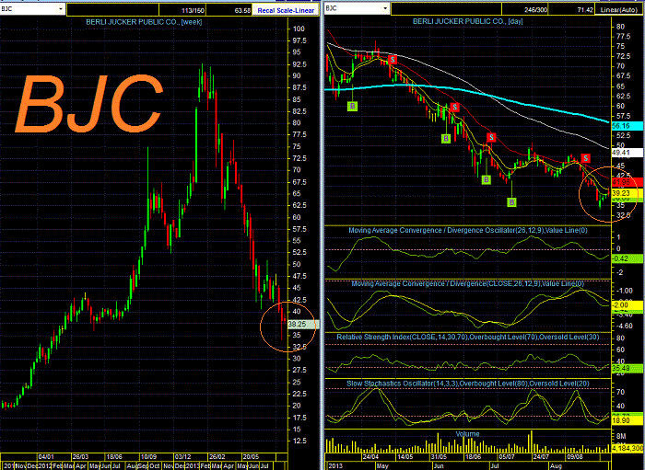Click the daily chart title BERLI JUCKER [day]

point(468,21)
